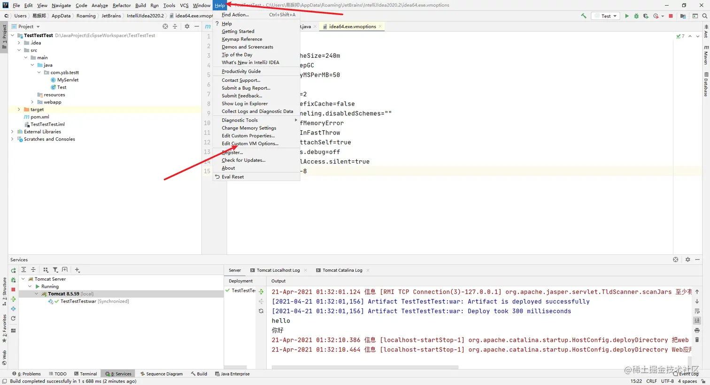Open Maven side panel
Viewport: 710px width, 385px height.
pos(706,55)
